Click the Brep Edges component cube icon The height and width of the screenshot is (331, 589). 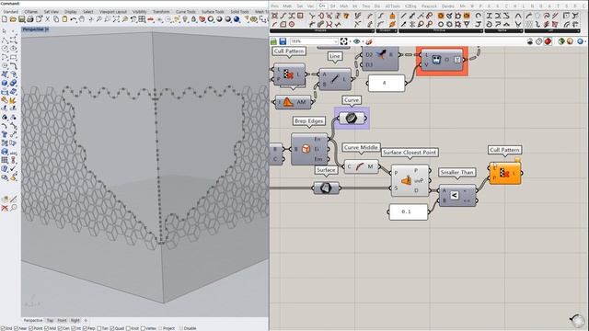306,149
